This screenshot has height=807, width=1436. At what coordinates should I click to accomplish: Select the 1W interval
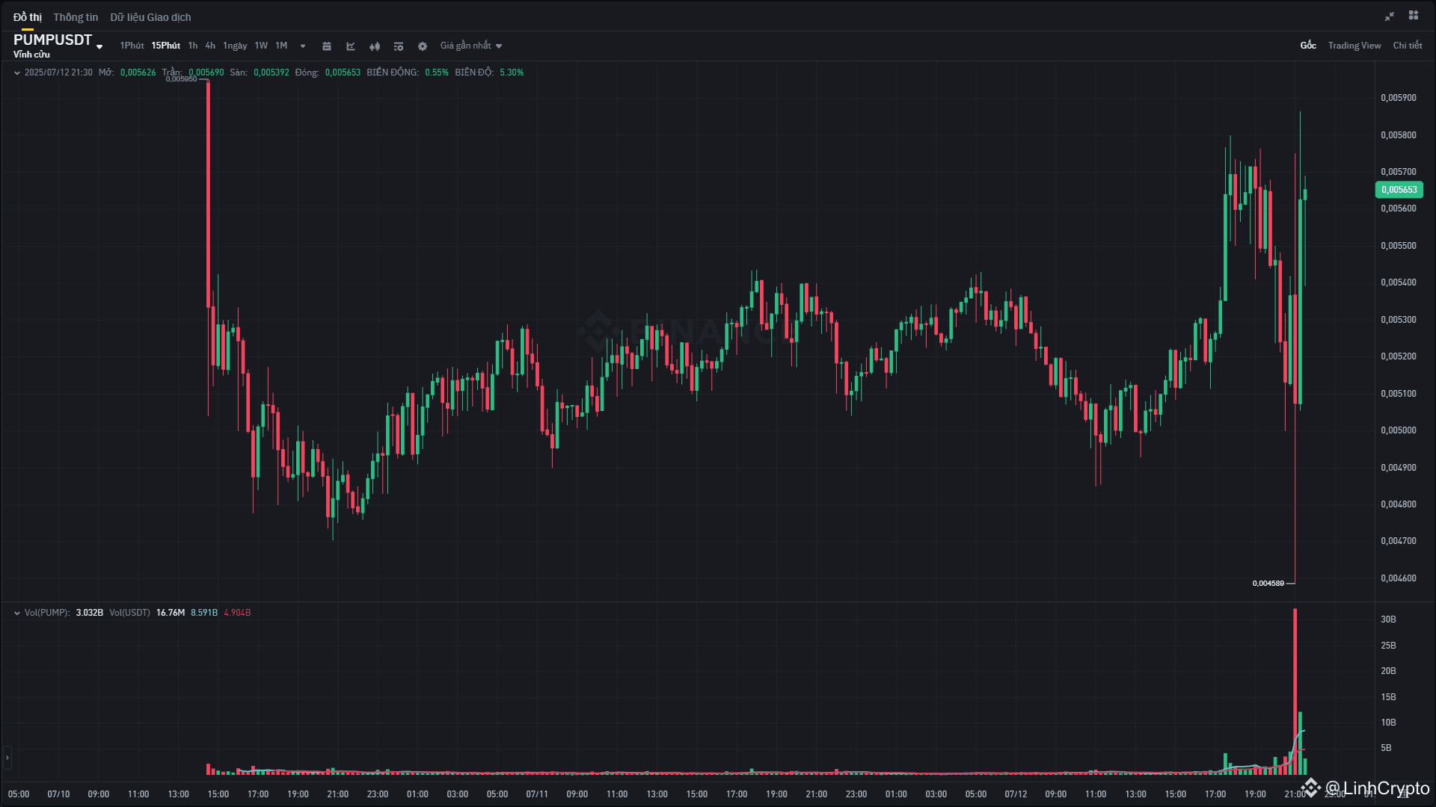point(261,46)
